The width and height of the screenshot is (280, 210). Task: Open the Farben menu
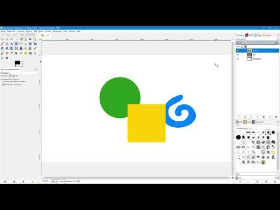pos(48,31)
